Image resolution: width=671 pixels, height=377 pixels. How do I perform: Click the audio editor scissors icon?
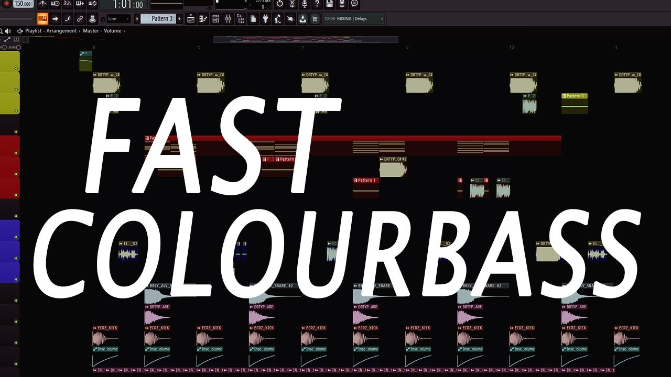click(293, 4)
